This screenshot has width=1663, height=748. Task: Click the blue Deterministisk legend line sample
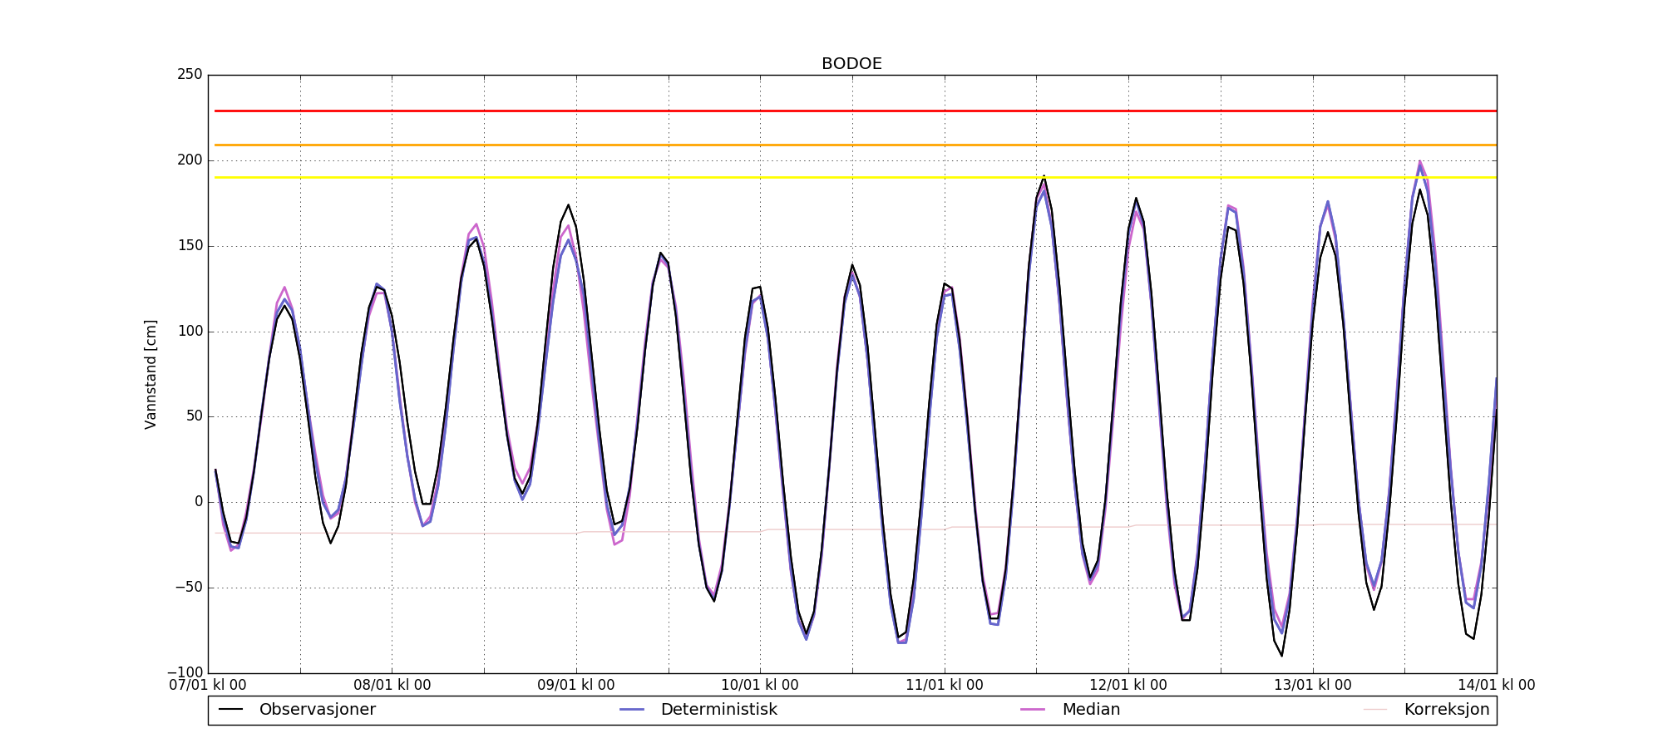(632, 710)
